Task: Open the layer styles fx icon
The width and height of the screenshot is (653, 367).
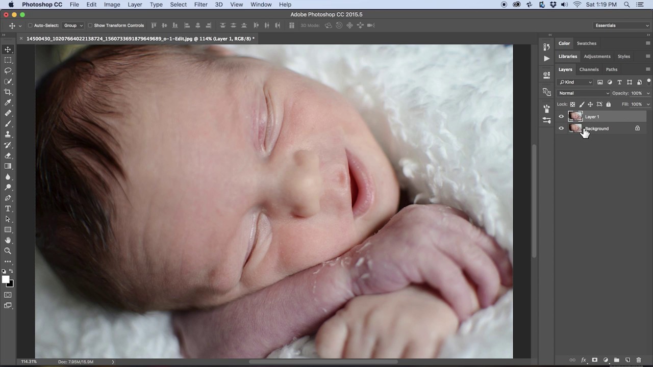Action: (x=584, y=360)
